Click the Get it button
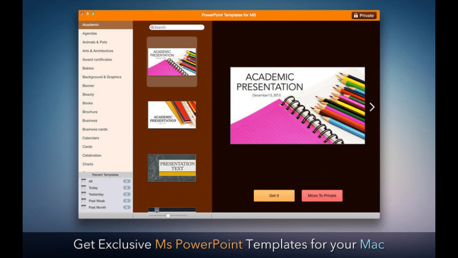This screenshot has height=258, width=458. [274, 195]
